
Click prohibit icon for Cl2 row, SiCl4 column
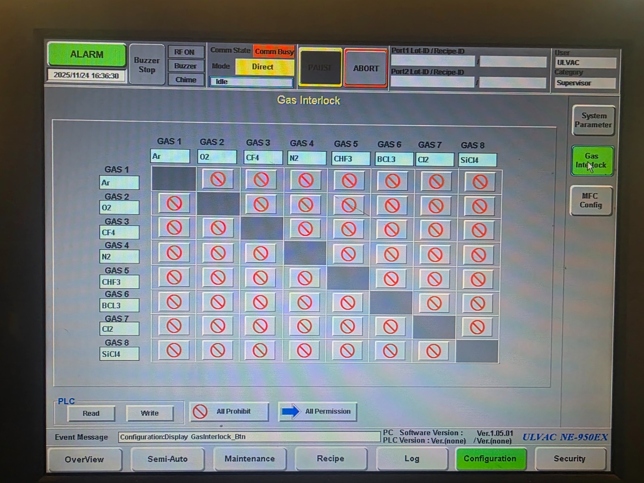[477, 327]
